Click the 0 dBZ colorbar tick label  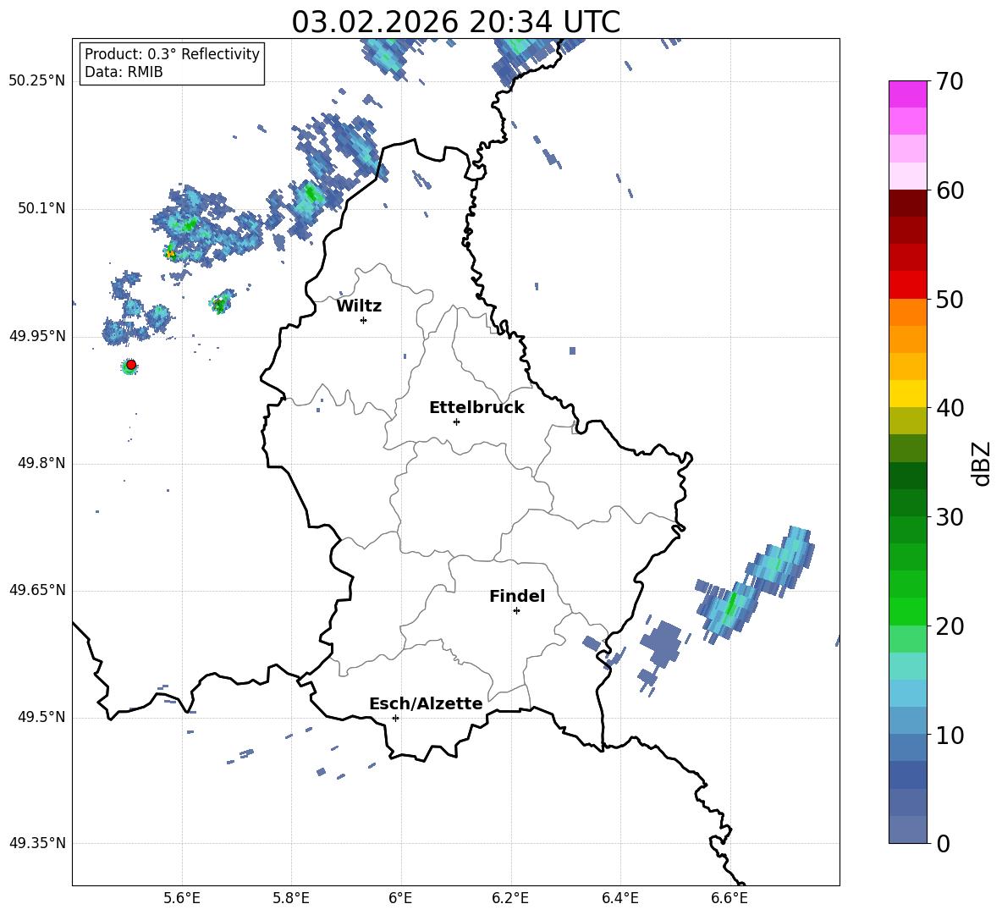[944, 843]
